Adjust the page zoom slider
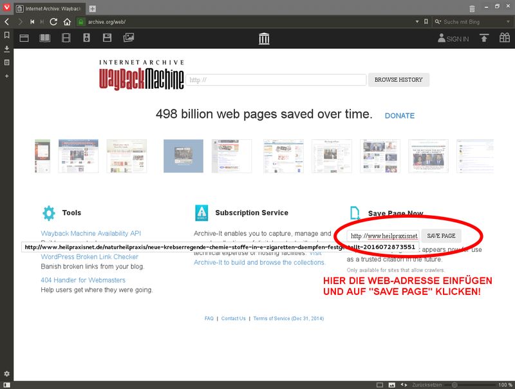Screen dimensions: 515x389 [x=454, y=384]
